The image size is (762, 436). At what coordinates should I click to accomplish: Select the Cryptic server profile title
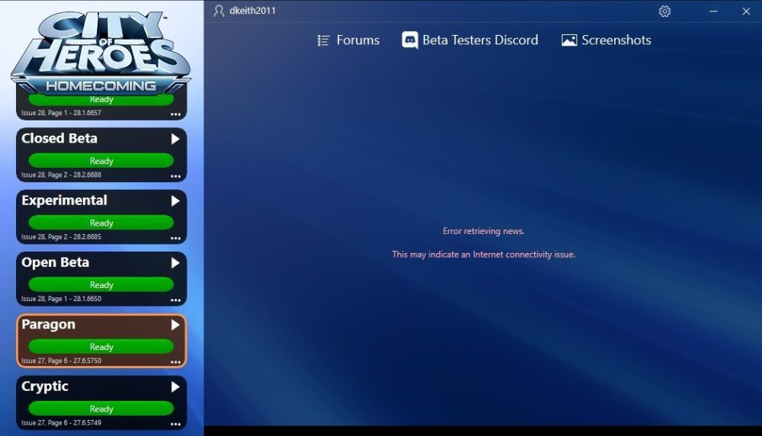click(45, 386)
